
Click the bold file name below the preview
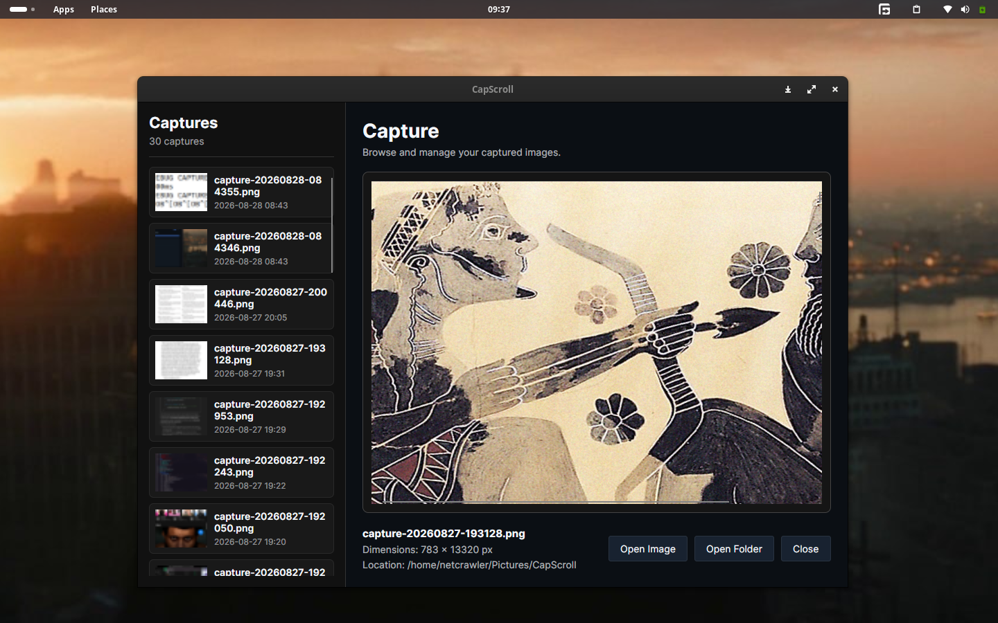444,534
